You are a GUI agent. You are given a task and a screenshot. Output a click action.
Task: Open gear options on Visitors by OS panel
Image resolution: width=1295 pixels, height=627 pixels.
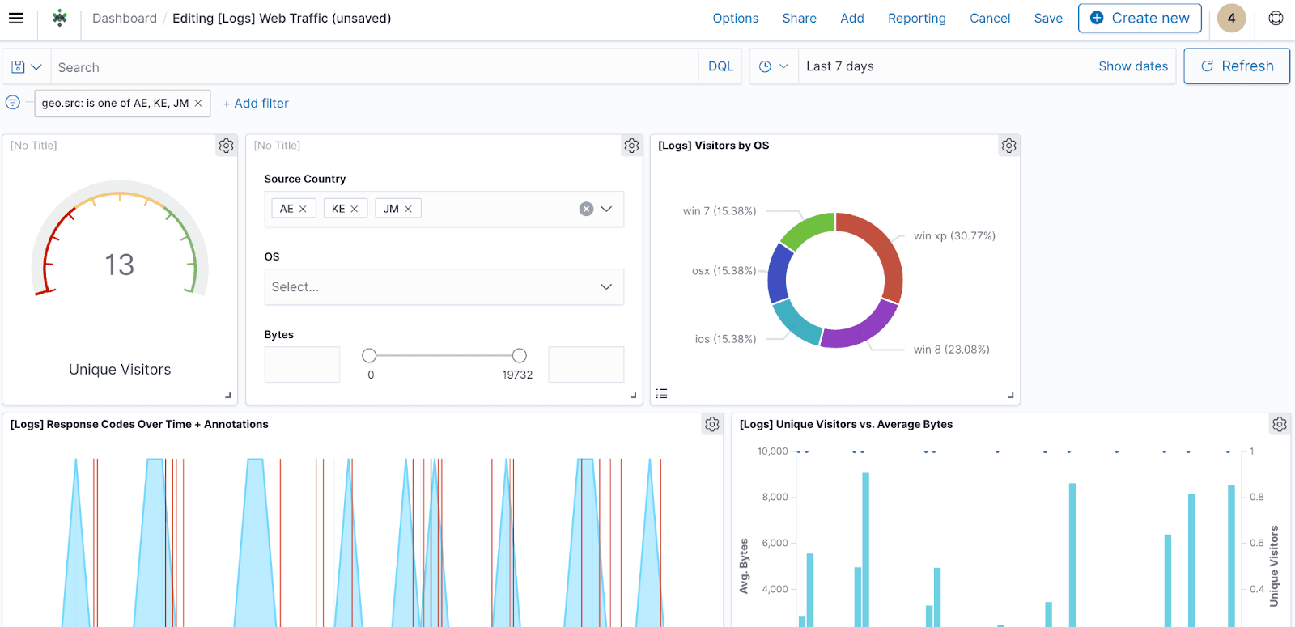(x=1008, y=146)
